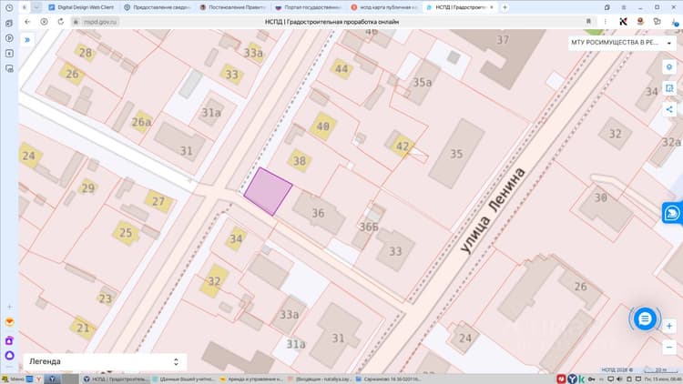The height and width of the screenshot is (384, 683).
Task: Expand the Легенда panel
Action: pos(105,362)
